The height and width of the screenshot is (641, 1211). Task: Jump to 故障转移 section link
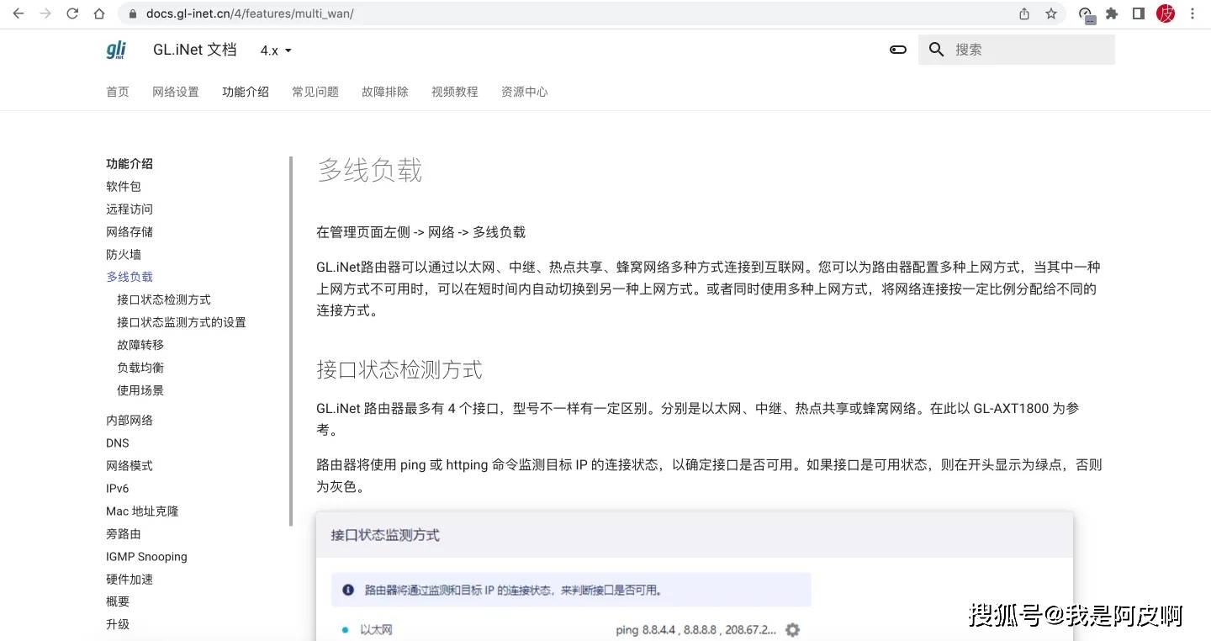coord(140,345)
